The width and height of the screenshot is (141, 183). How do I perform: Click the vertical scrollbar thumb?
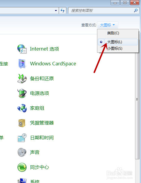click(137, 99)
